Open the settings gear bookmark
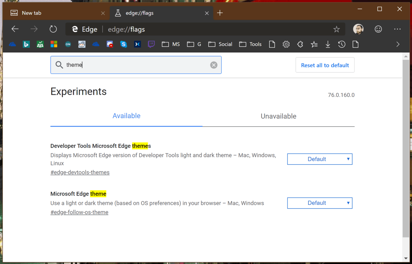The height and width of the screenshot is (264, 412). click(286, 44)
